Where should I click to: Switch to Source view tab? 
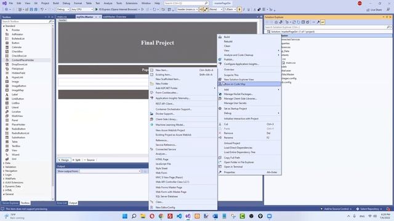(x=89, y=160)
